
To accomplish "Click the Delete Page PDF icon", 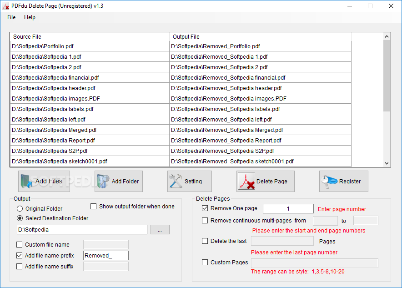I will (x=246, y=182).
